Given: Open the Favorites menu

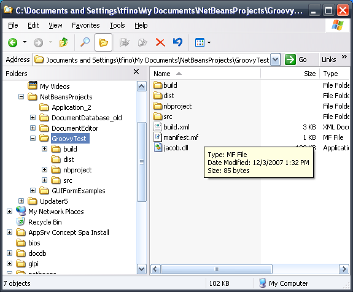Looking at the screenshot, I should [85, 25].
